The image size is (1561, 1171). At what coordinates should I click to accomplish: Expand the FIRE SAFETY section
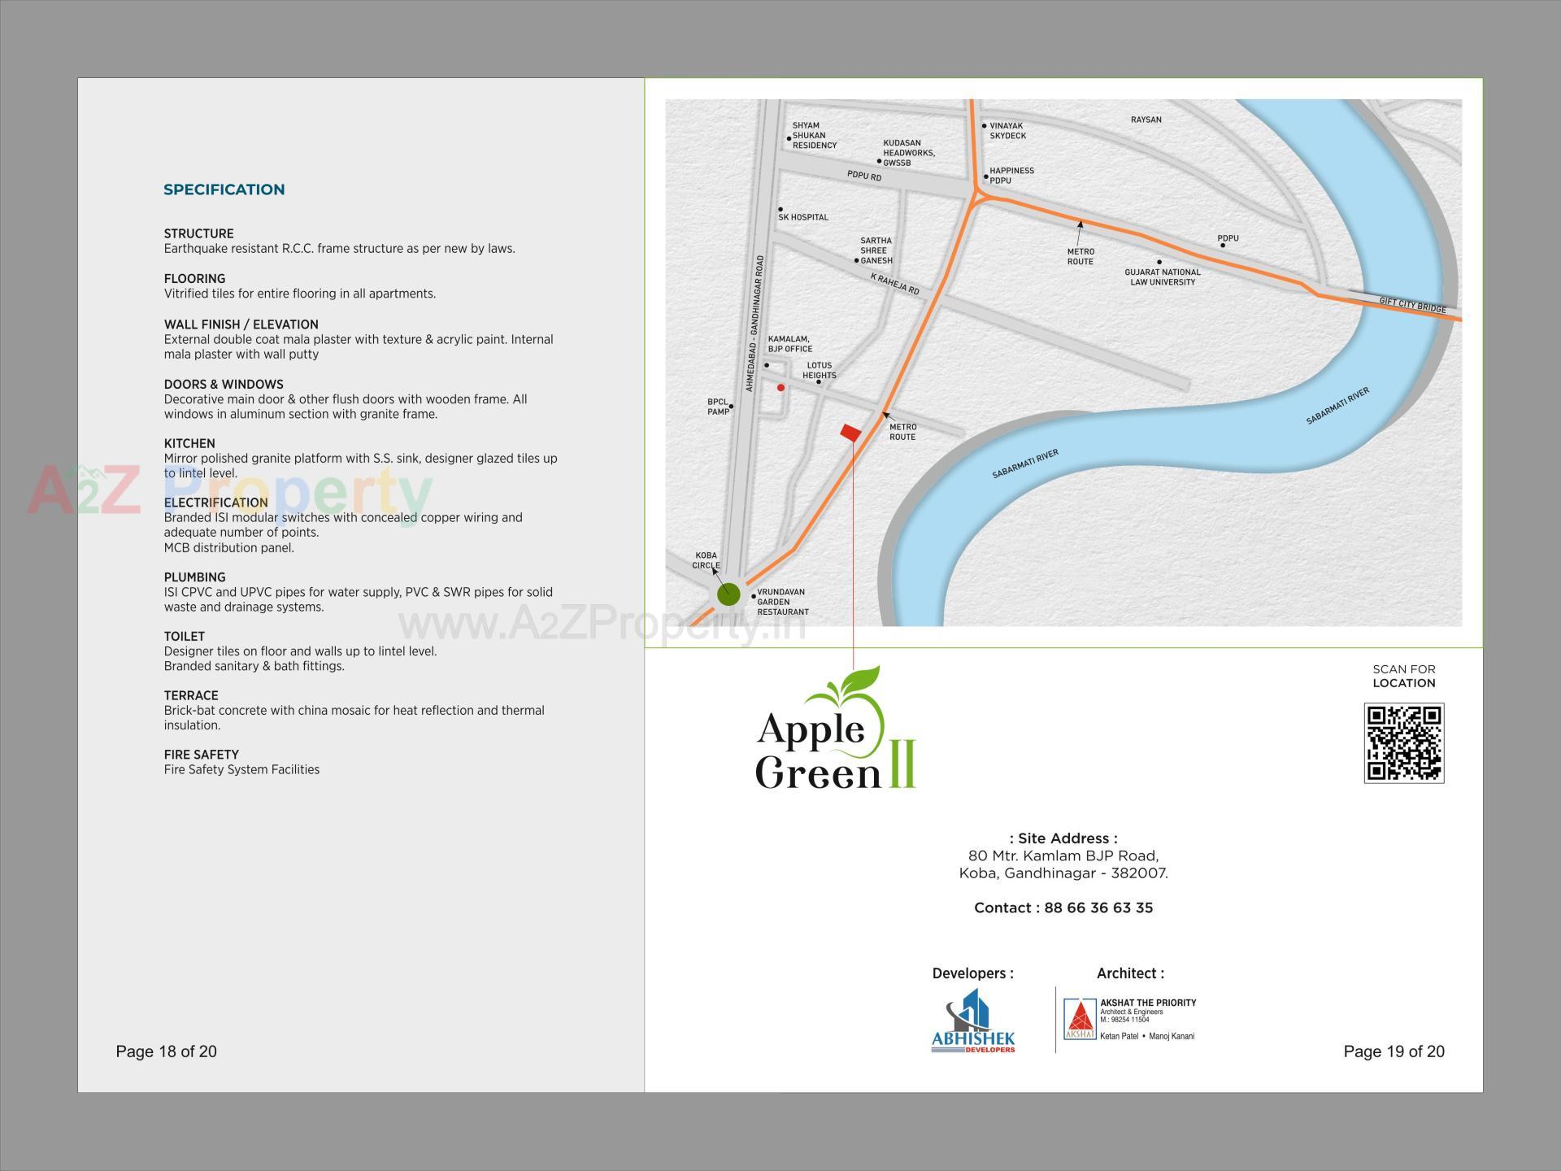[200, 755]
